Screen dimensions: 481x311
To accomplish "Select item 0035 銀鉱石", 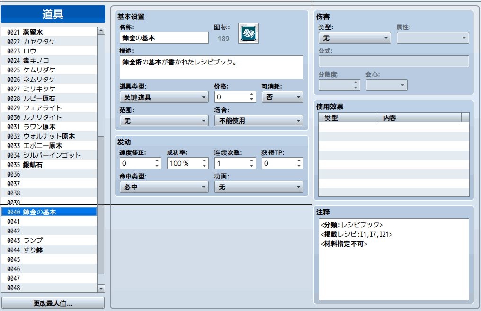I will pos(49,165).
